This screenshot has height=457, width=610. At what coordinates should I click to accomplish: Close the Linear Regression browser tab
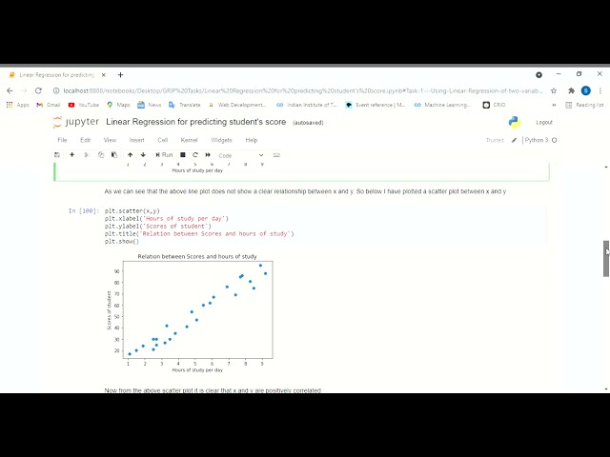tap(104, 75)
